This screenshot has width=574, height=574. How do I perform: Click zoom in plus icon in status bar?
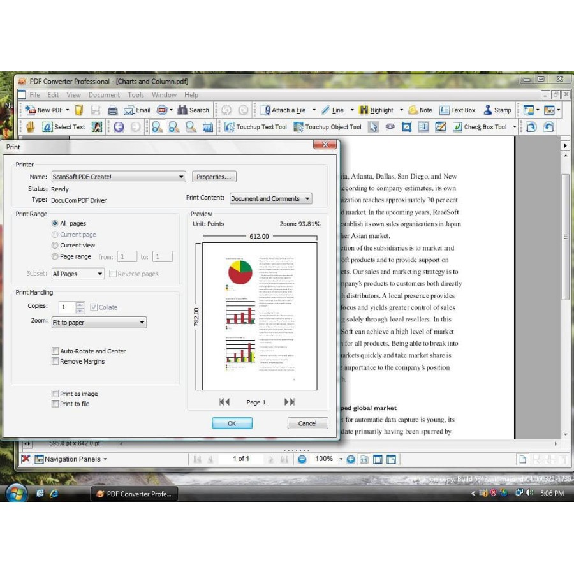[351, 459]
